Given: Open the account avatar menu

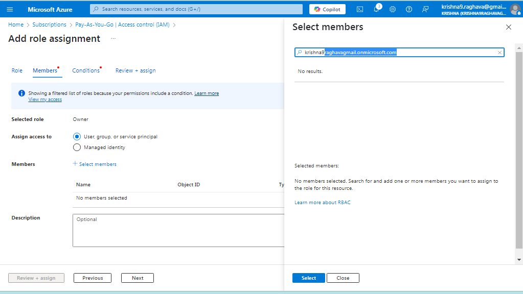Looking at the screenshot, I should tap(515, 9).
